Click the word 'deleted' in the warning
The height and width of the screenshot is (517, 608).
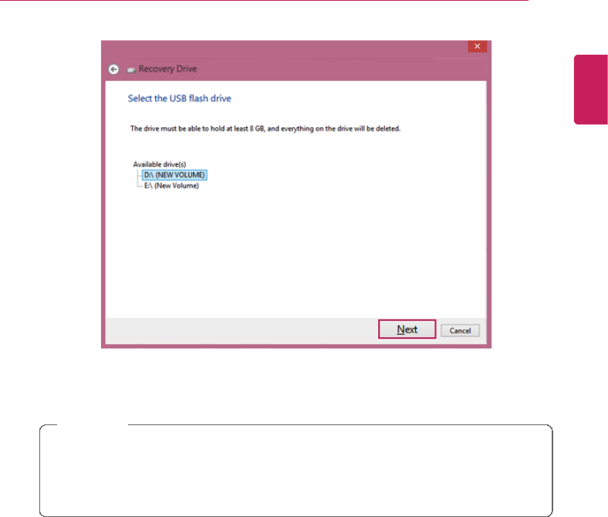[388, 128]
